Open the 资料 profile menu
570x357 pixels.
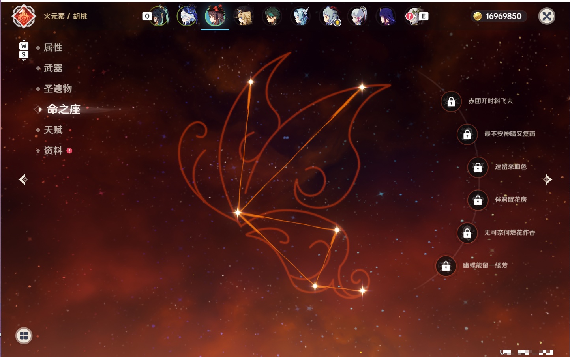pos(53,150)
